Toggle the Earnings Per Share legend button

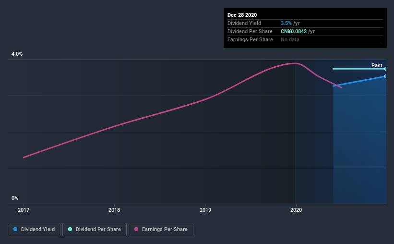point(161,230)
